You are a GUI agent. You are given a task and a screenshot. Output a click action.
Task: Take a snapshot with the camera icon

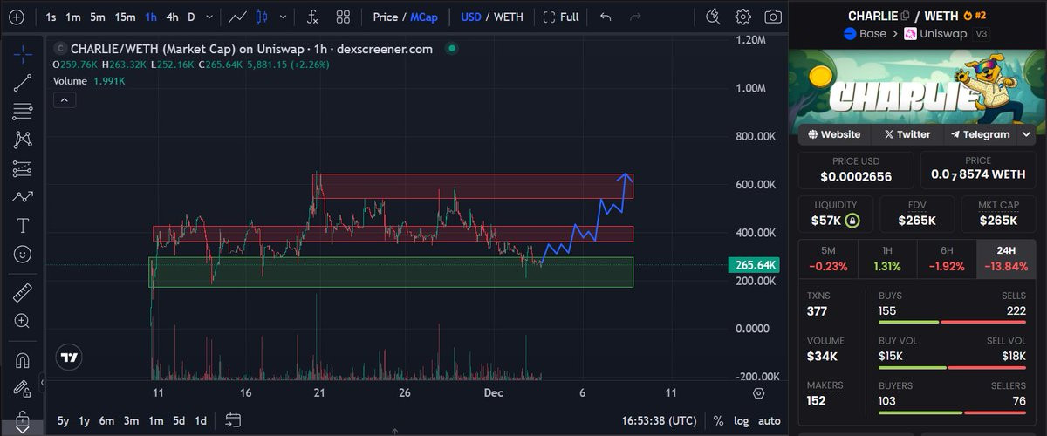click(772, 17)
